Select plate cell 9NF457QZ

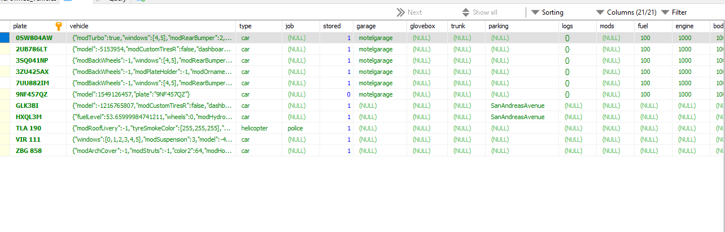tap(38, 94)
